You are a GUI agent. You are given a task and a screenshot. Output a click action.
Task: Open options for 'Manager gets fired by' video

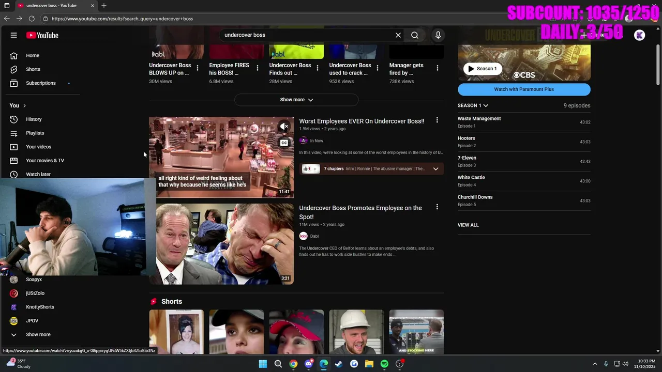pos(438,68)
